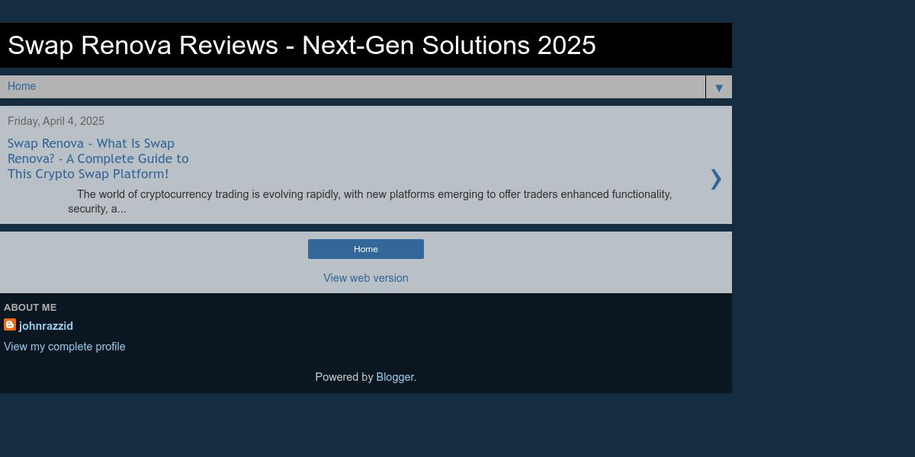Click the post excerpt about cryptocurrency trading
Image resolution: width=915 pixels, height=457 pixels.
(x=370, y=201)
